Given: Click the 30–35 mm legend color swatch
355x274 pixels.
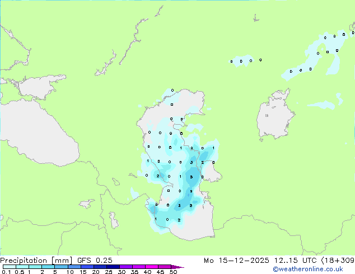Looking at the screenshot, I should tap(125, 267).
